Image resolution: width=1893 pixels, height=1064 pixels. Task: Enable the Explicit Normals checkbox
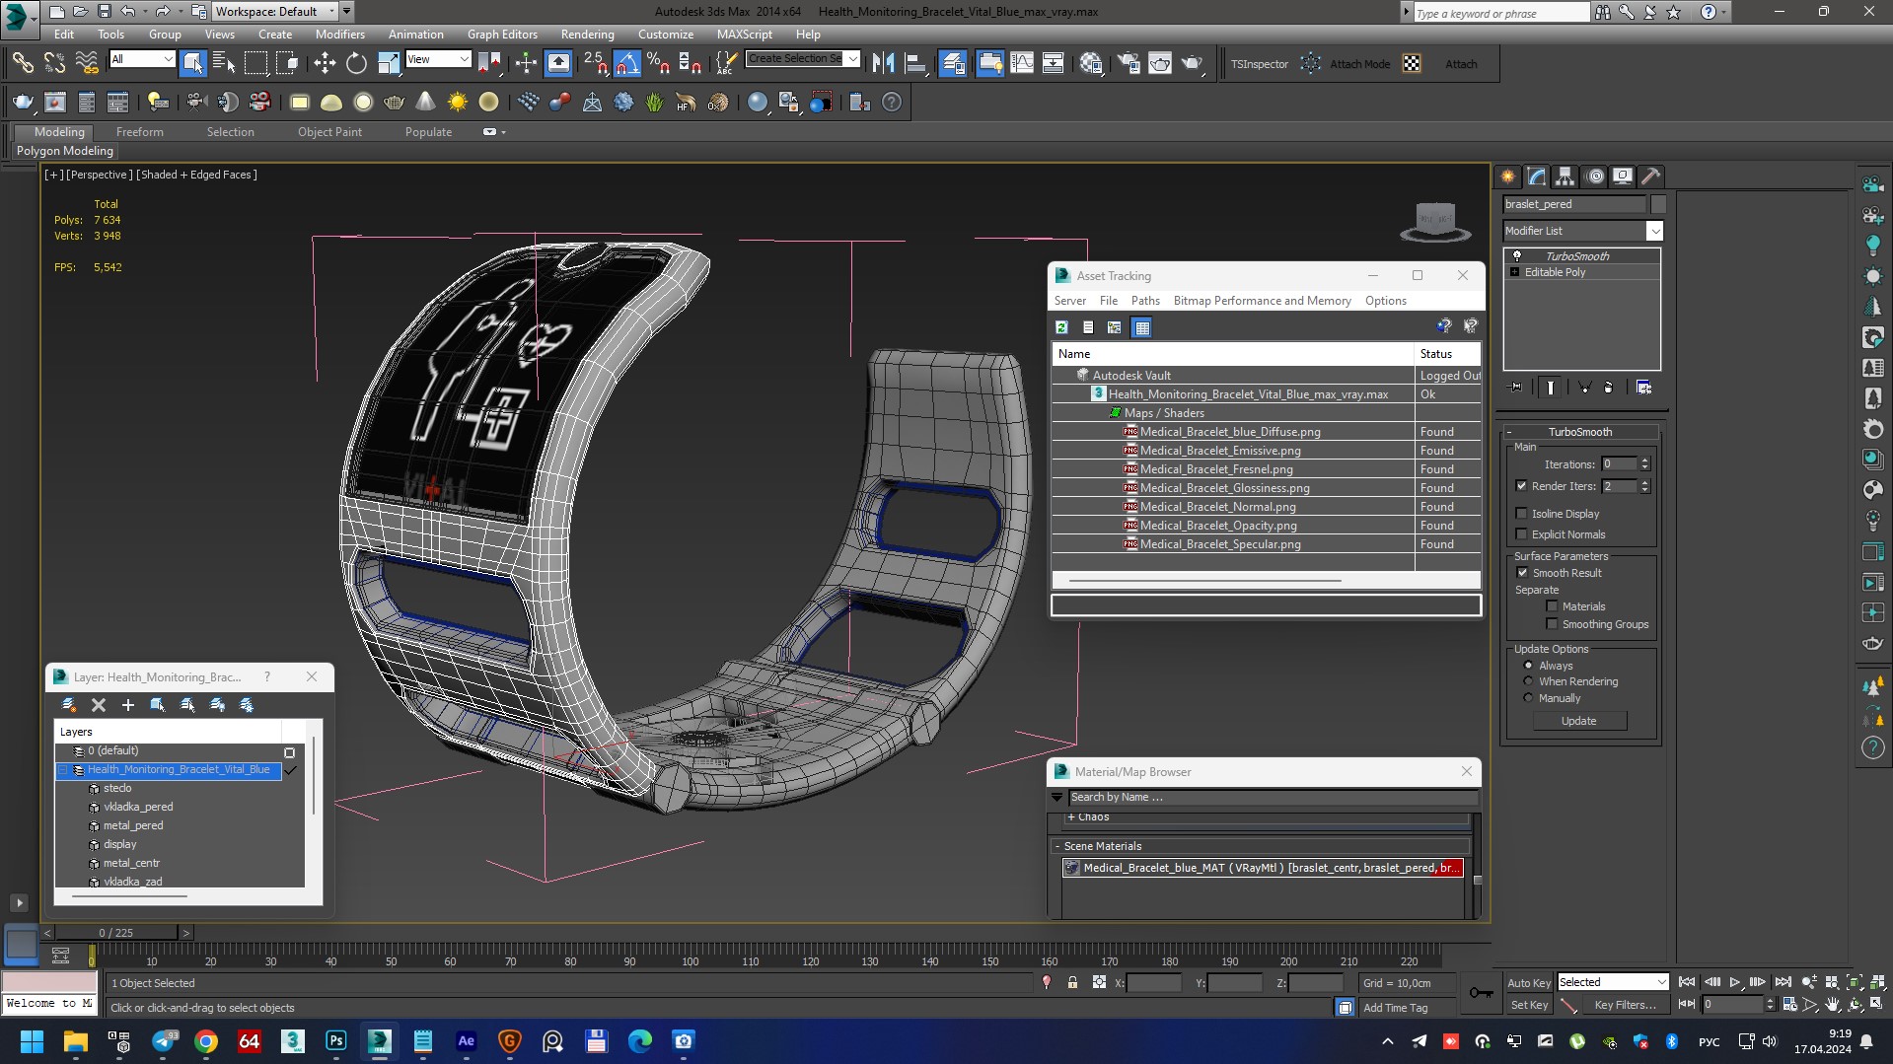tap(1521, 534)
